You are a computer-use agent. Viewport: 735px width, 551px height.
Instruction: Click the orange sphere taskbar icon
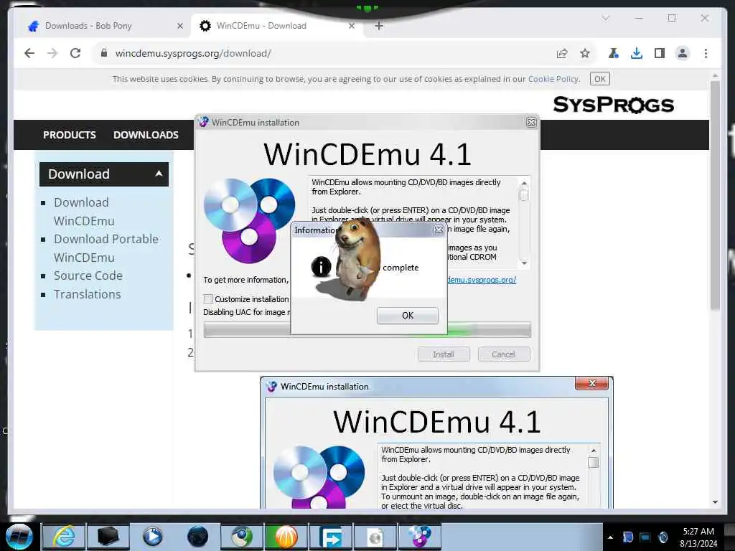tap(286, 537)
